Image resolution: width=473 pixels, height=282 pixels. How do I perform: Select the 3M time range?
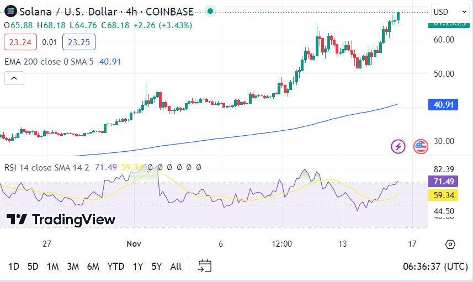(x=73, y=267)
